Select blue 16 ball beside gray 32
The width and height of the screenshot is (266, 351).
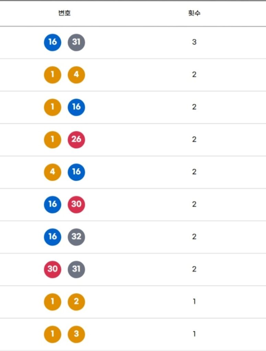tap(53, 237)
